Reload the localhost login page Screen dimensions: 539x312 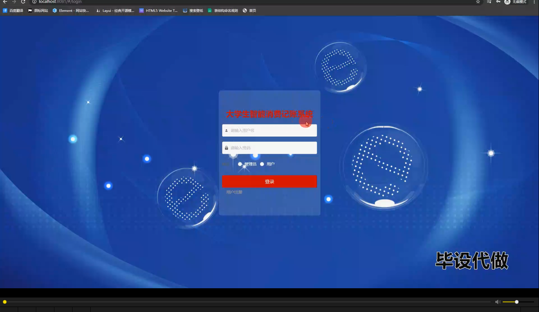pos(23,2)
